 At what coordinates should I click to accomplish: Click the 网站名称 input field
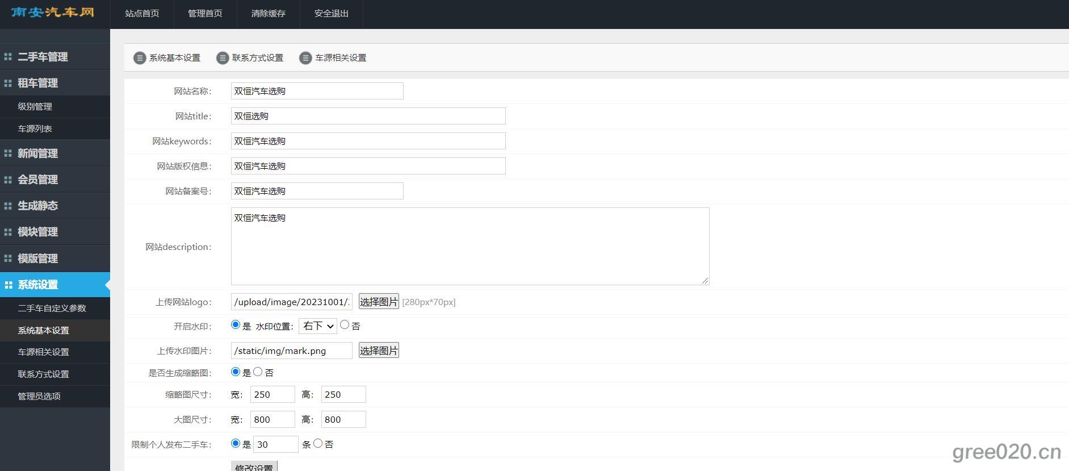pyautogui.click(x=317, y=91)
